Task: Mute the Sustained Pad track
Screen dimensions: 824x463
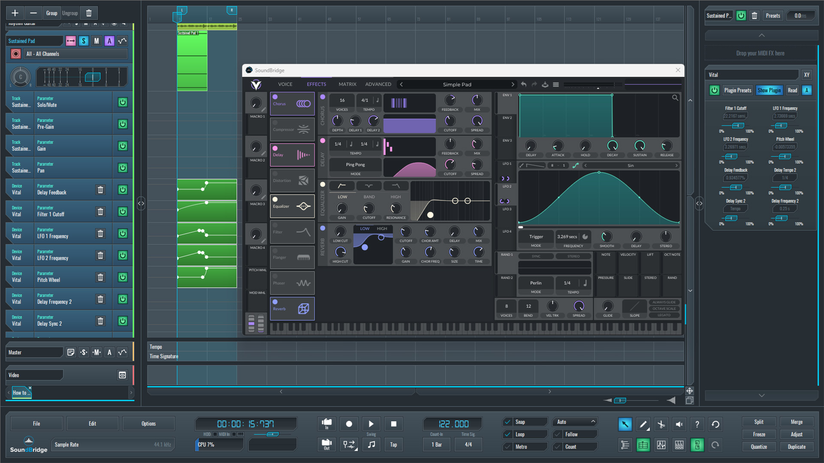Action: tap(97, 41)
